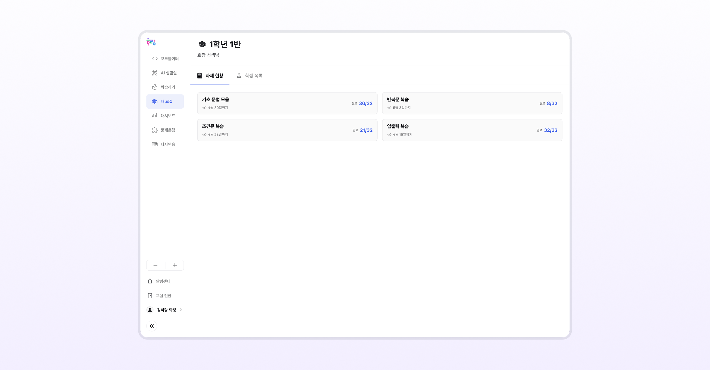The image size is (710, 370).
Task: Switch to the 과제 현황 tab
Action: [x=210, y=76]
